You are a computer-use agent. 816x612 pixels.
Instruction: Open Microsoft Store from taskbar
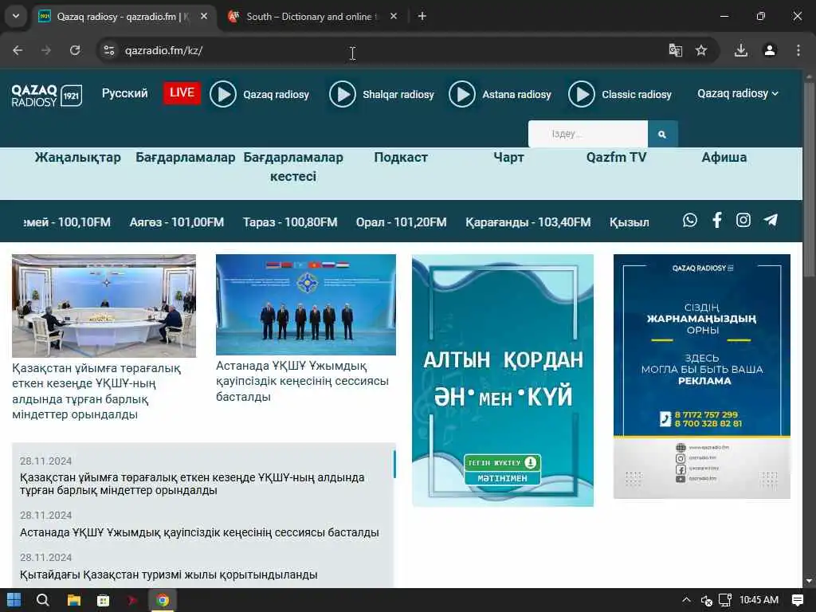click(x=103, y=600)
